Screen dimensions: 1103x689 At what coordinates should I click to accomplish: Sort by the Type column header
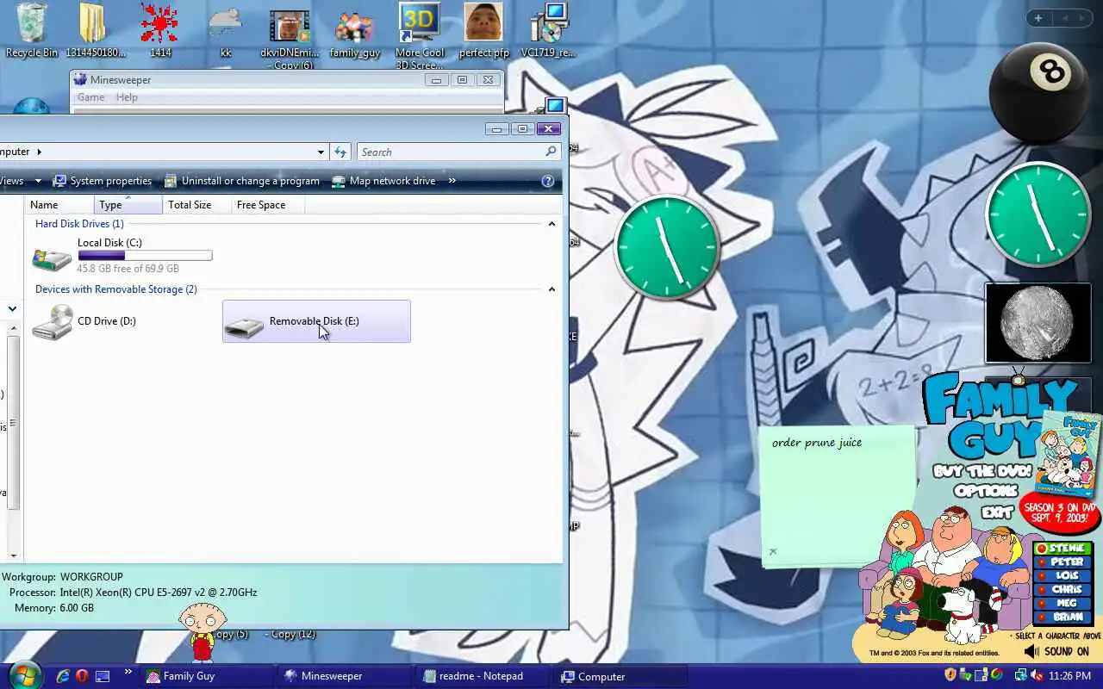(x=128, y=205)
